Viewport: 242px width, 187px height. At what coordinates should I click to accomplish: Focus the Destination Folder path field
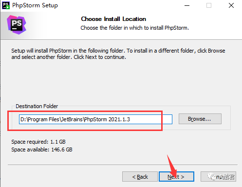coord(95,119)
